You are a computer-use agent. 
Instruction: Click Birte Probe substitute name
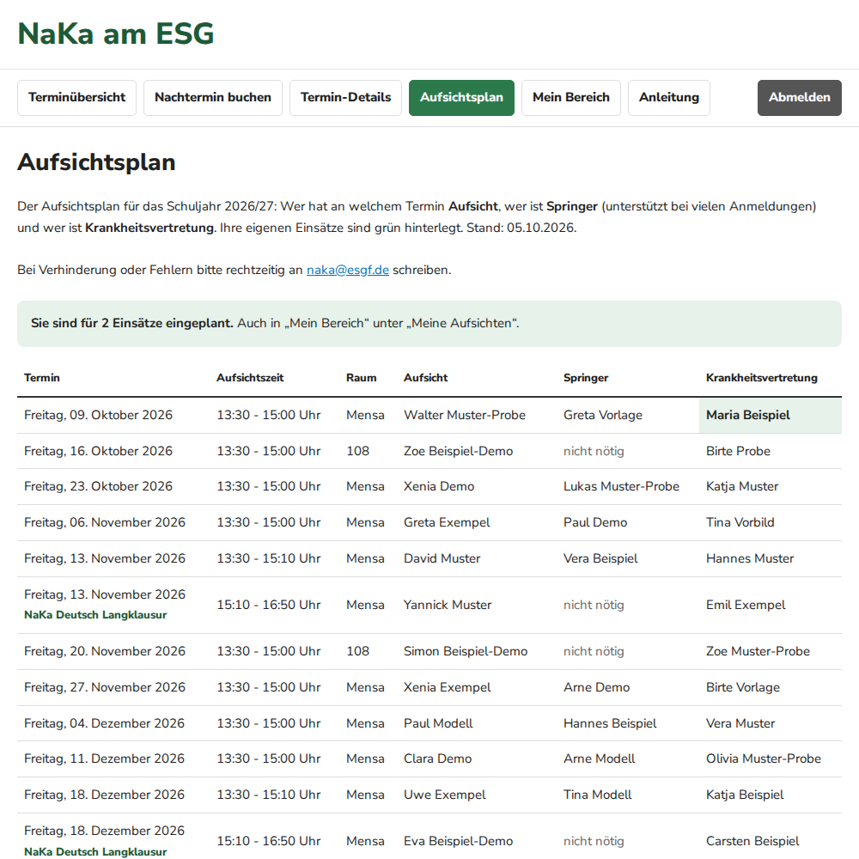point(738,451)
